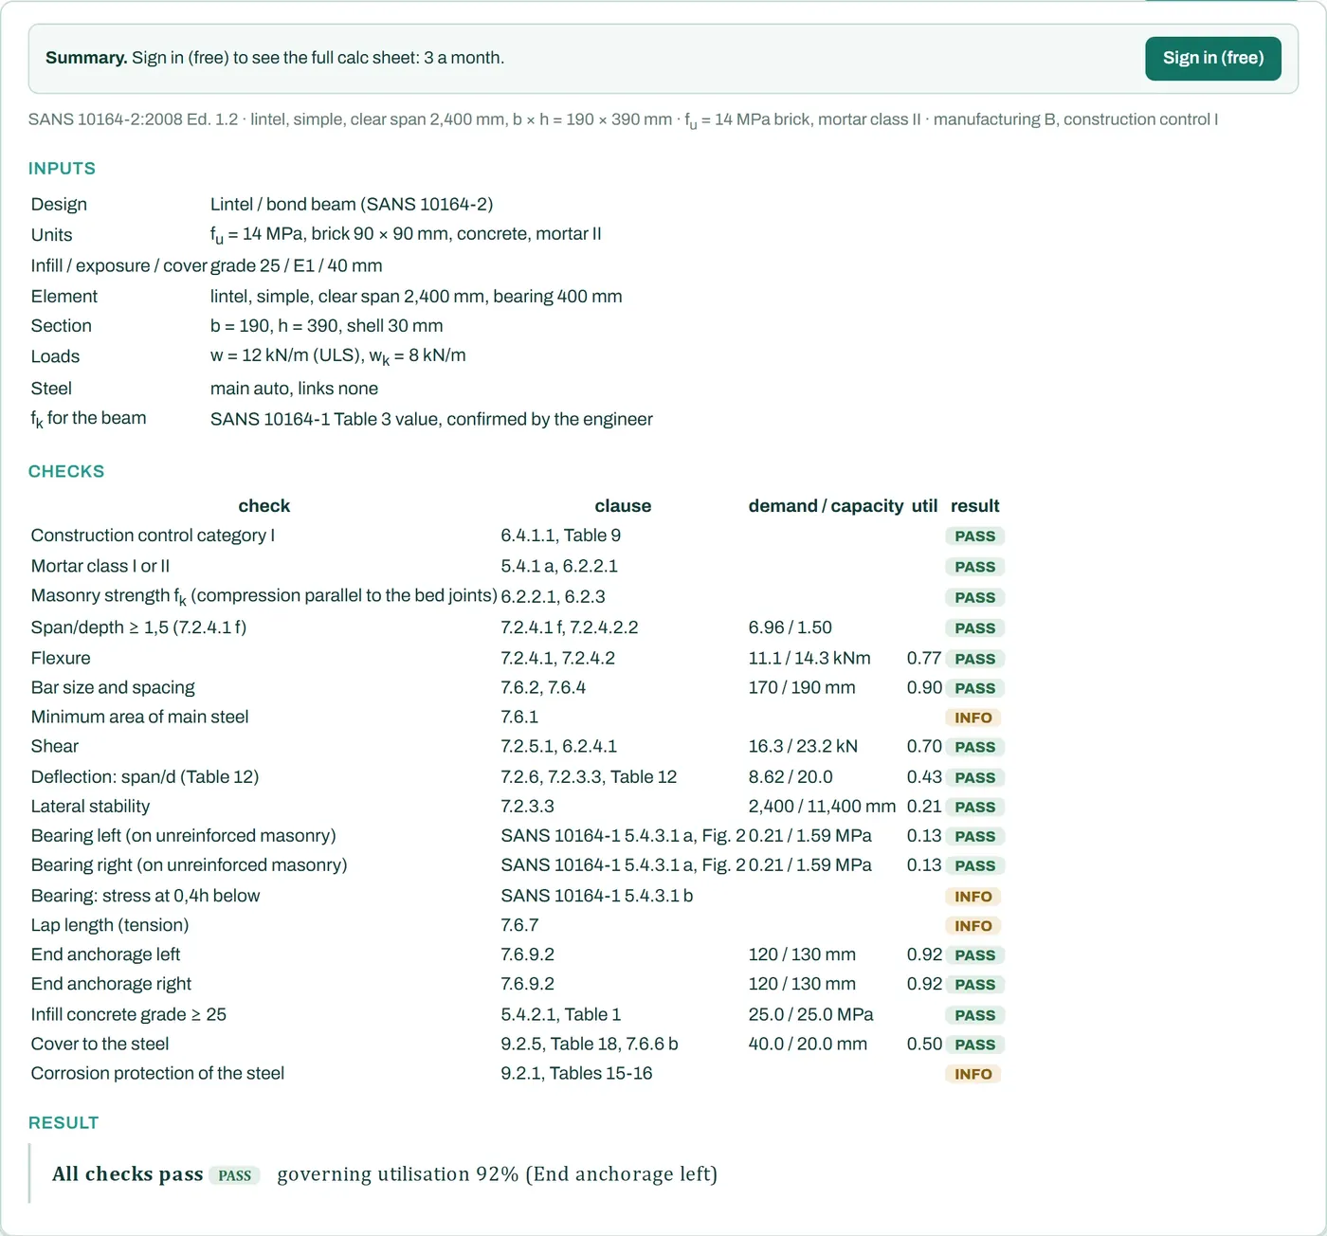
Task: Click the '11.1 / 14.3 kNm' flexure value
Action: pos(809,658)
